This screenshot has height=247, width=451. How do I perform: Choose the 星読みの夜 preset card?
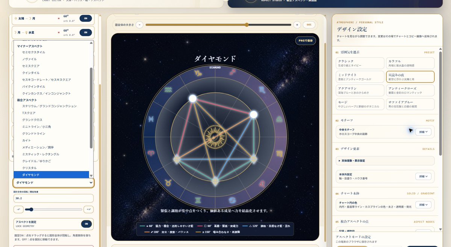point(410,77)
